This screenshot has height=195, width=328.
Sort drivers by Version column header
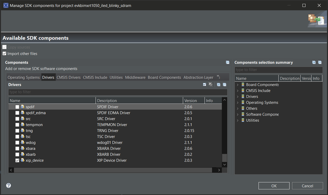point(194,100)
